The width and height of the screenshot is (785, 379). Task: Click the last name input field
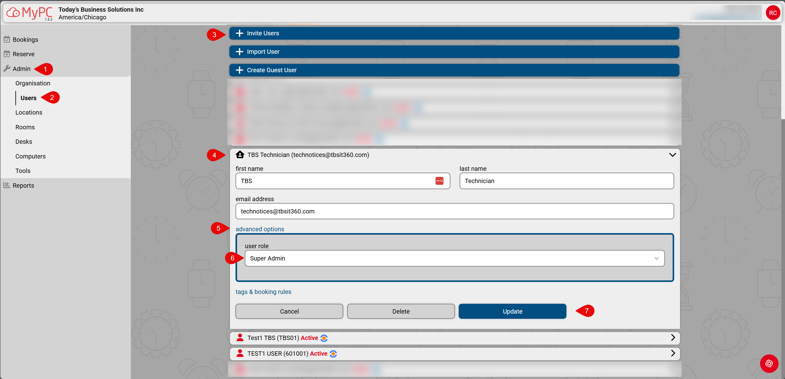(567, 181)
